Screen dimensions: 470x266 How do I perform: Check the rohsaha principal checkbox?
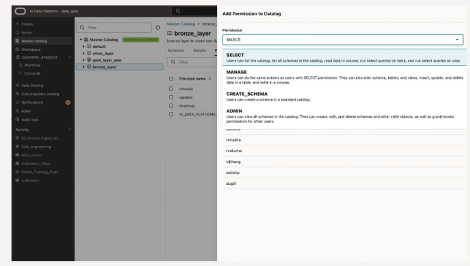pos(171,88)
